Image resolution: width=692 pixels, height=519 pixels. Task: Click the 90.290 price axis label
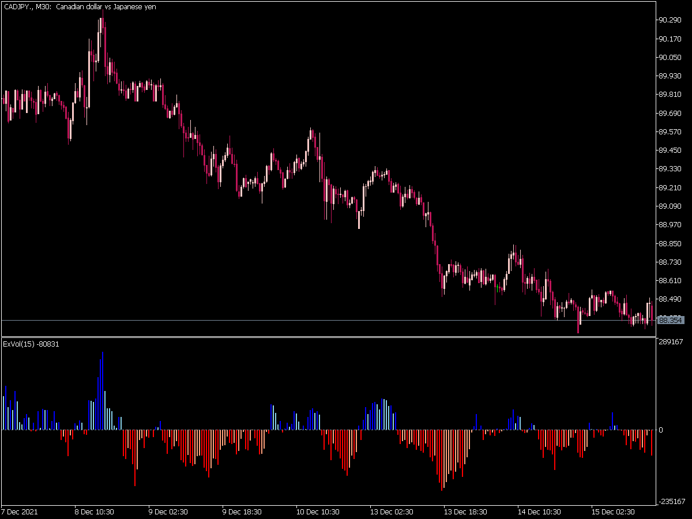pos(670,20)
